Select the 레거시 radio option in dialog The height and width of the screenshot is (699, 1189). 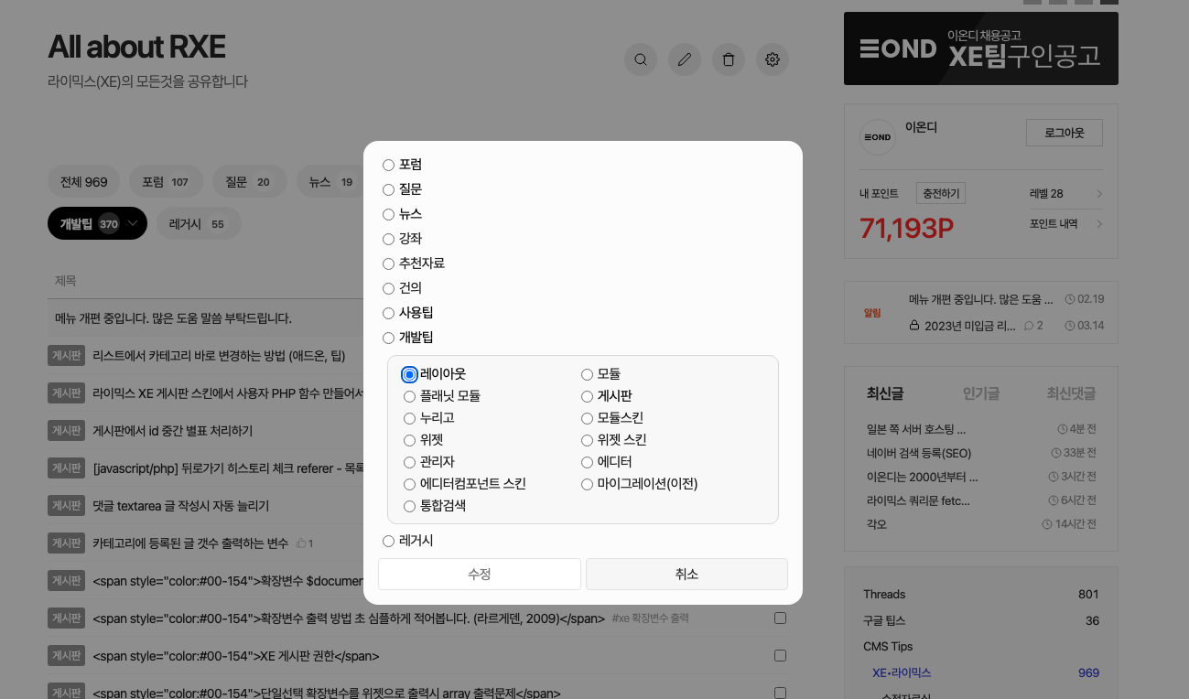coord(388,541)
